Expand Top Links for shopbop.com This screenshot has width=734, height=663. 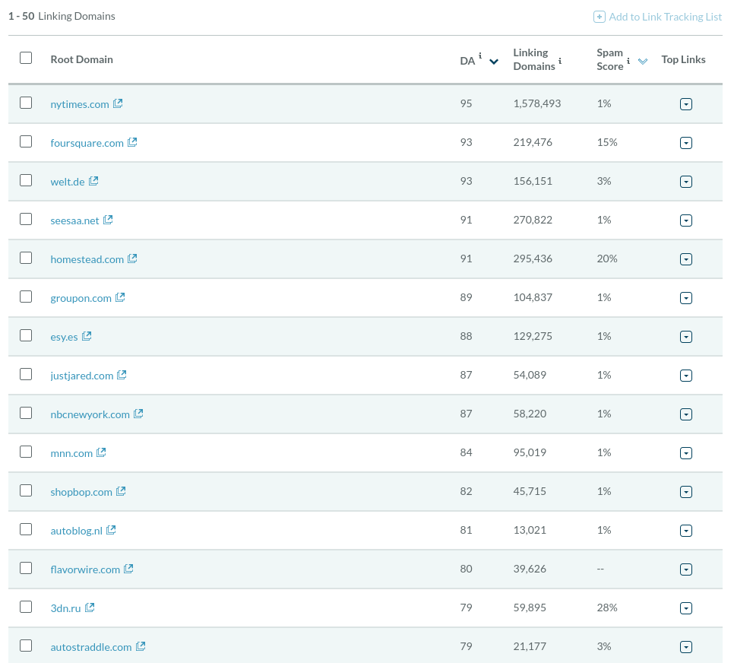pos(686,492)
